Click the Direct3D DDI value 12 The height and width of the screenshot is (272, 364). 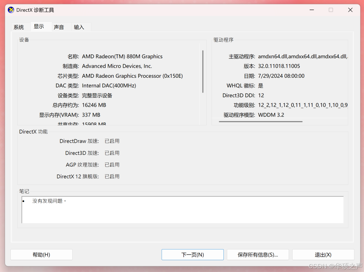261,96
